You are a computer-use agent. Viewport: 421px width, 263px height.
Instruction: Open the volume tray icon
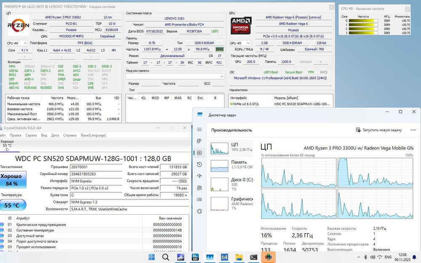point(373,257)
